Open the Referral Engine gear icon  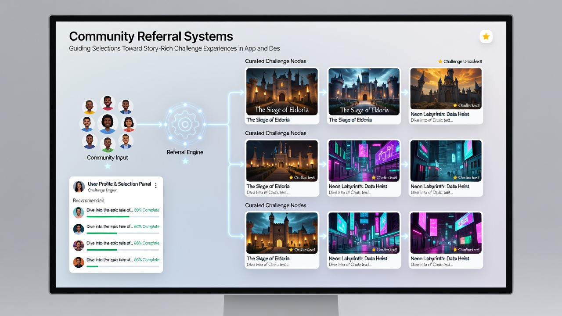[x=185, y=124]
